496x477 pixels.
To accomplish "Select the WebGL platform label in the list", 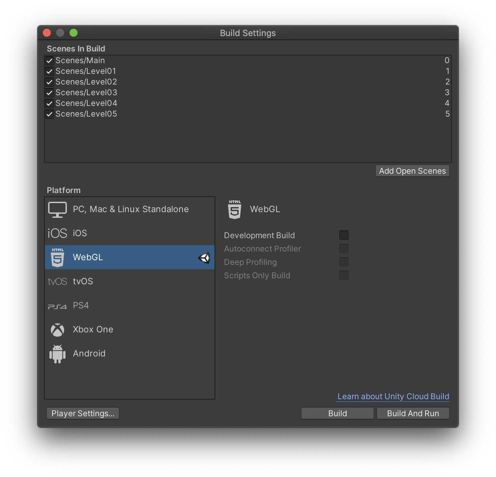I will [88, 257].
